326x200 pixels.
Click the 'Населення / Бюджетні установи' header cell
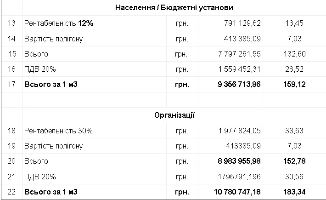[x=174, y=8]
